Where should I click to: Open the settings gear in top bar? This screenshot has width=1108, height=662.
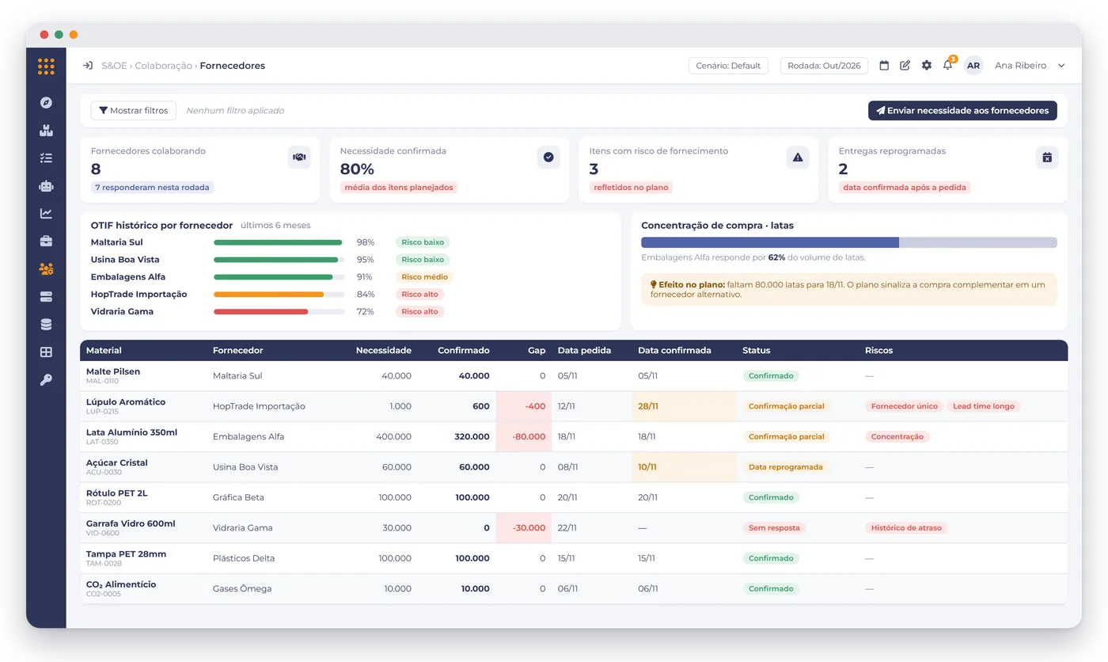coord(927,66)
